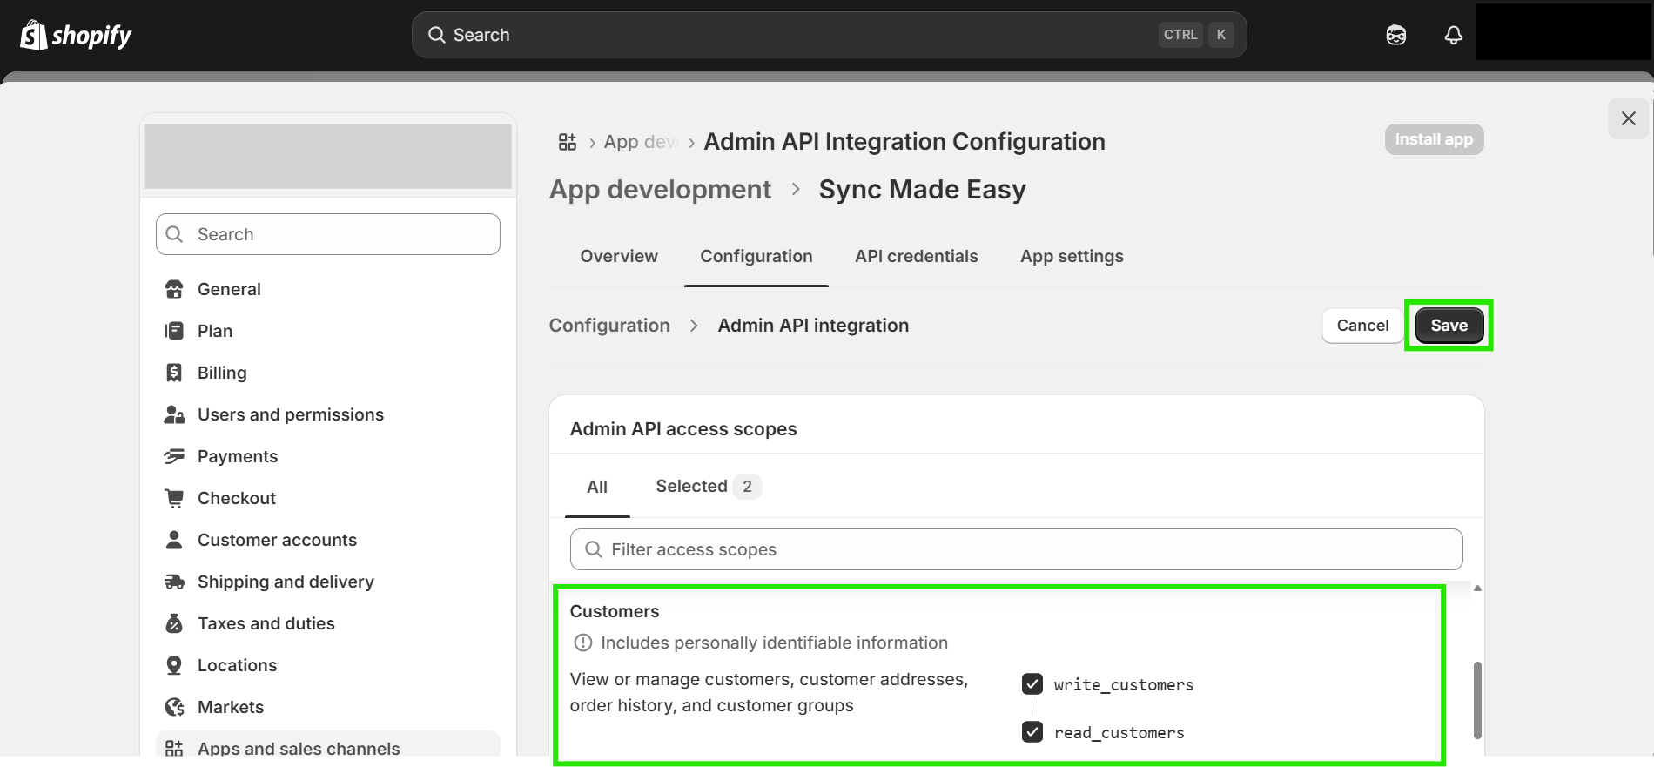This screenshot has height=767, width=1654.
Task: Open General settings store icon
Action: 174,289
